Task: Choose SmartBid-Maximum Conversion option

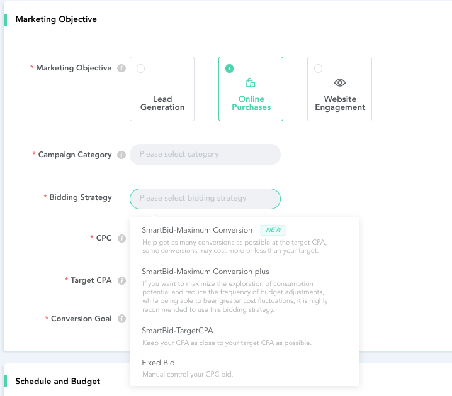Action: point(197,230)
